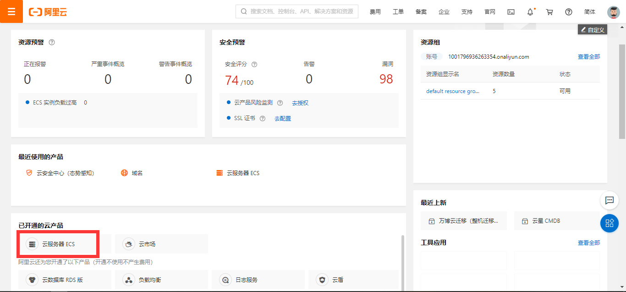Image resolution: width=626 pixels, height=292 pixels.
Task: Click account ID 1001796936263354.onaliyun.com
Action: [489, 57]
